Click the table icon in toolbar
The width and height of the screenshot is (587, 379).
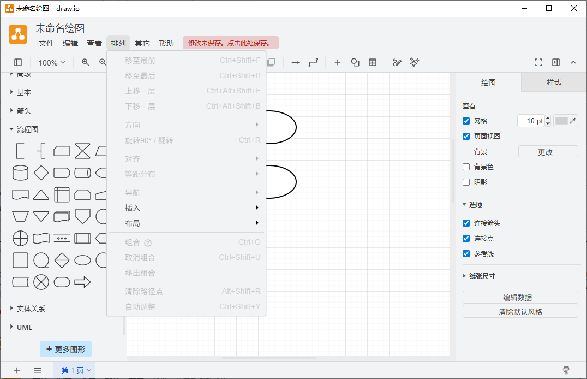[x=373, y=62]
